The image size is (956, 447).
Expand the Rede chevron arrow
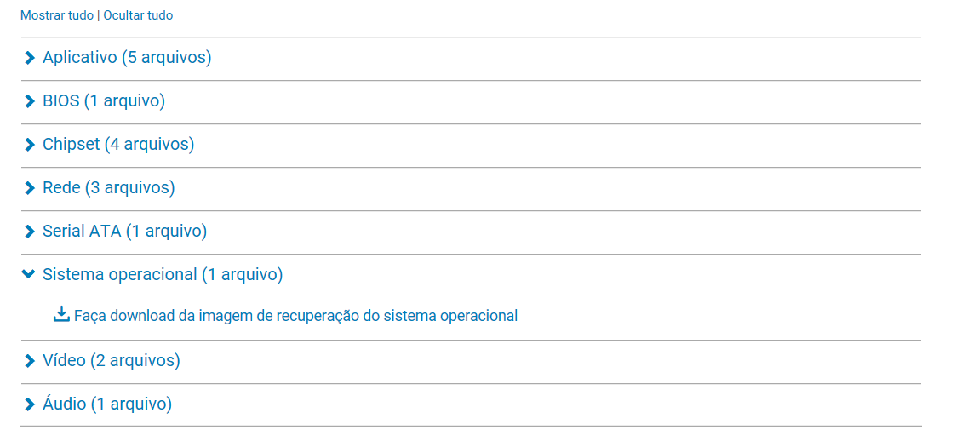(29, 188)
